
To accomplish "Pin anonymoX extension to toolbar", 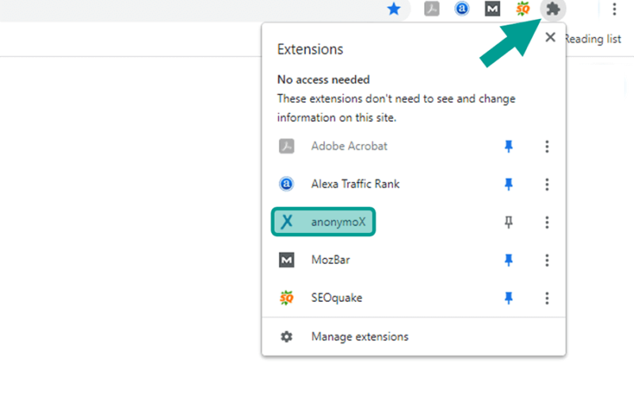I will [509, 222].
